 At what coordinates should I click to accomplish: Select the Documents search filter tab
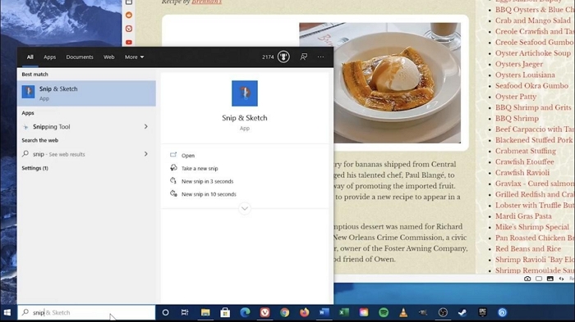(x=80, y=57)
